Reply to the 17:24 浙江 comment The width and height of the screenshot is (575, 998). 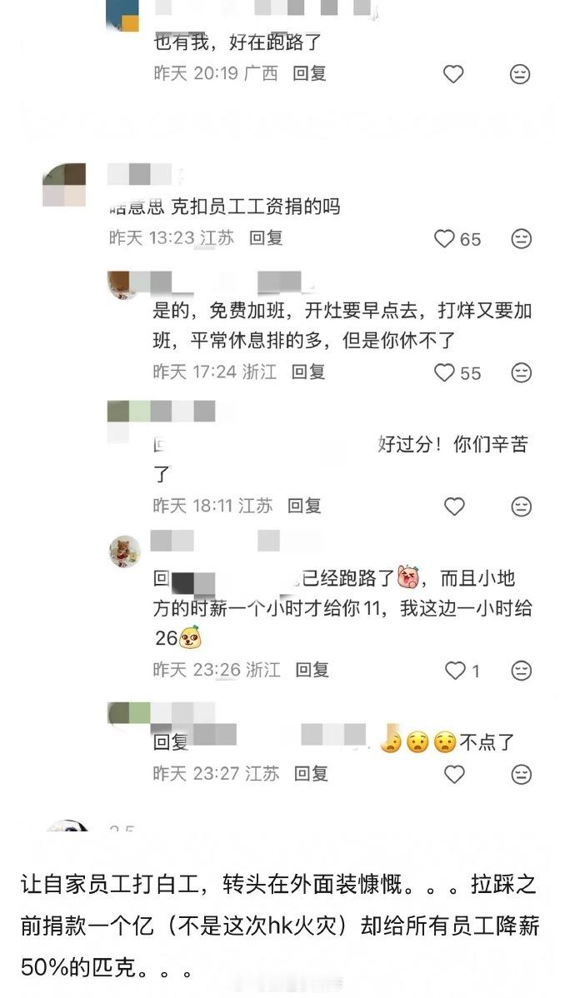pyautogui.click(x=308, y=371)
